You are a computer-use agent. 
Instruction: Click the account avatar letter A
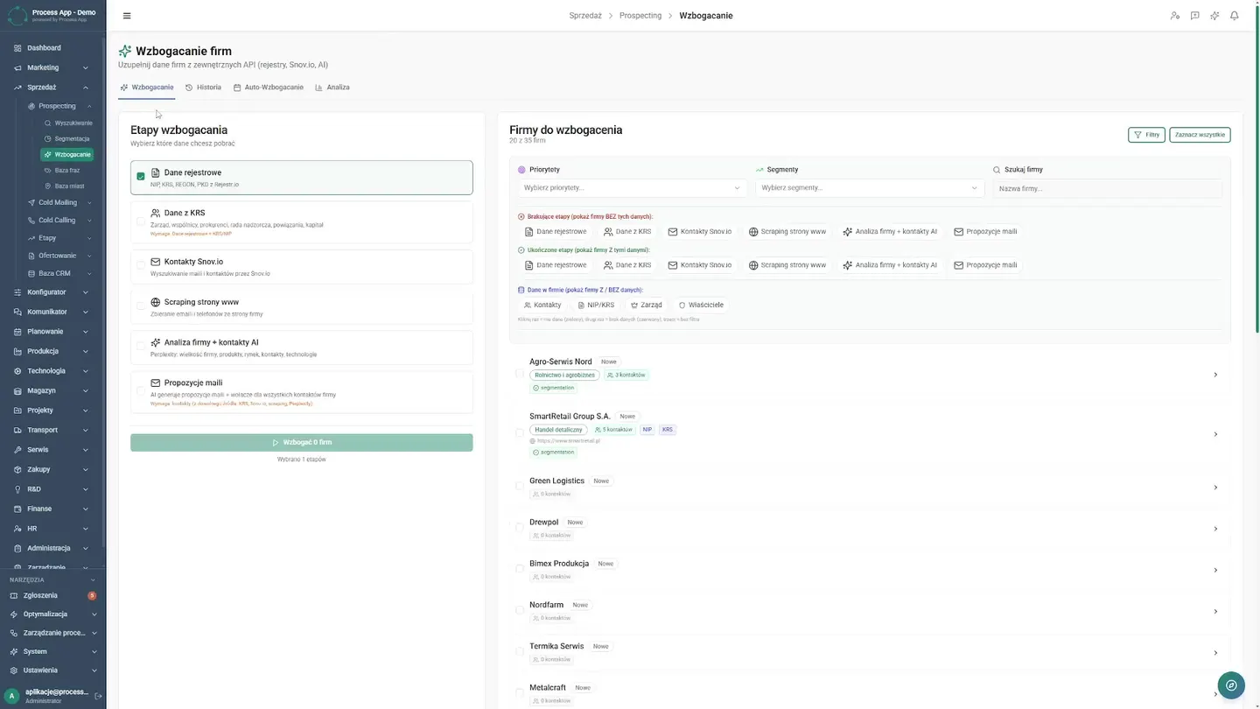coord(11,696)
